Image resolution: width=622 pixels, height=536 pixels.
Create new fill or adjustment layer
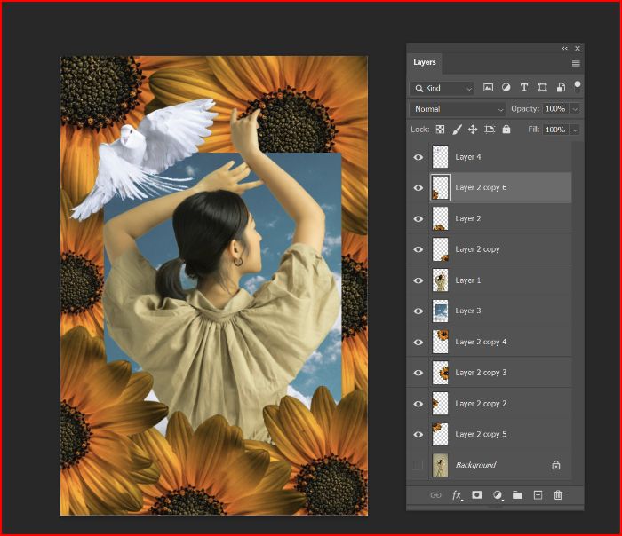click(498, 495)
